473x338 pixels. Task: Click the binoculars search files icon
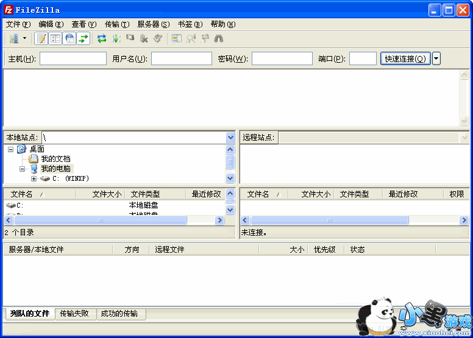(x=219, y=38)
